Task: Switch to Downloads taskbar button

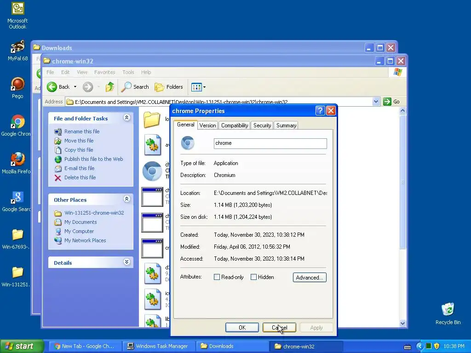Action: (x=232, y=347)
